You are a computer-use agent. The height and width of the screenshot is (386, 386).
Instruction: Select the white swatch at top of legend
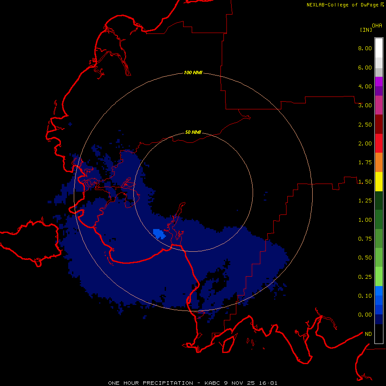coord(379,48)
